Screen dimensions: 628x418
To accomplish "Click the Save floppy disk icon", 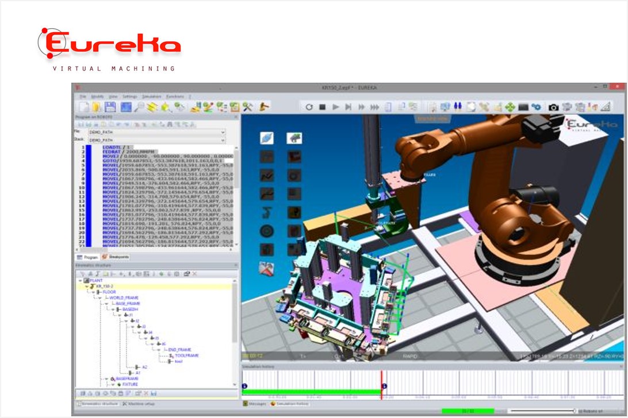I will 111,107.
